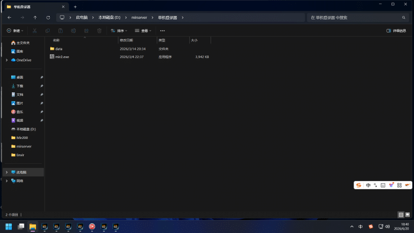This screenshot has height=233, width=414.
Task: Click the Share icon in toolbar
Action: pos(86,31)
